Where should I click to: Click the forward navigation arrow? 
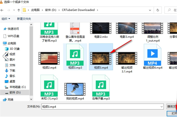click(9, 10)
